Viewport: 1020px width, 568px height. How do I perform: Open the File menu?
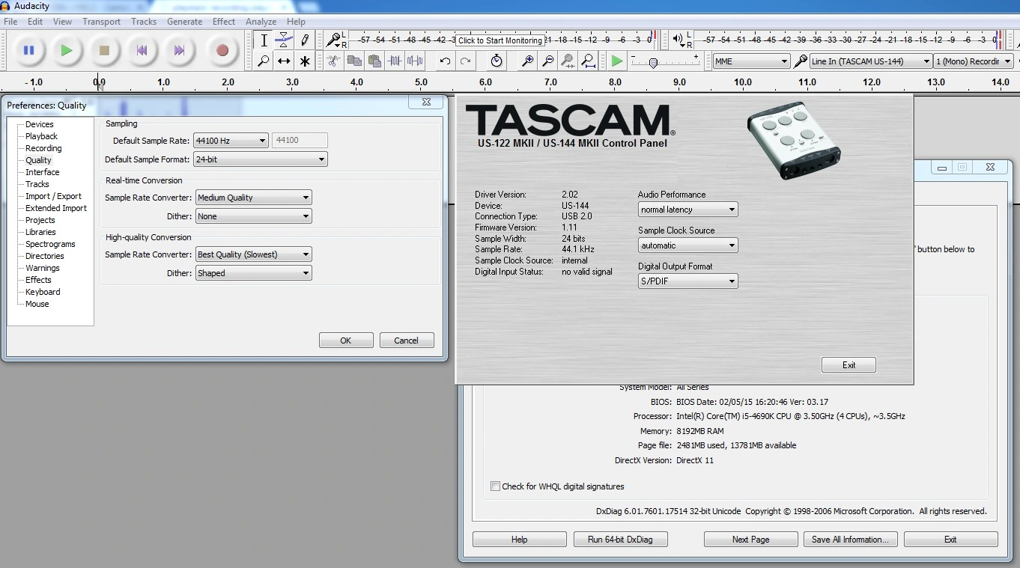tap(10, 22)
